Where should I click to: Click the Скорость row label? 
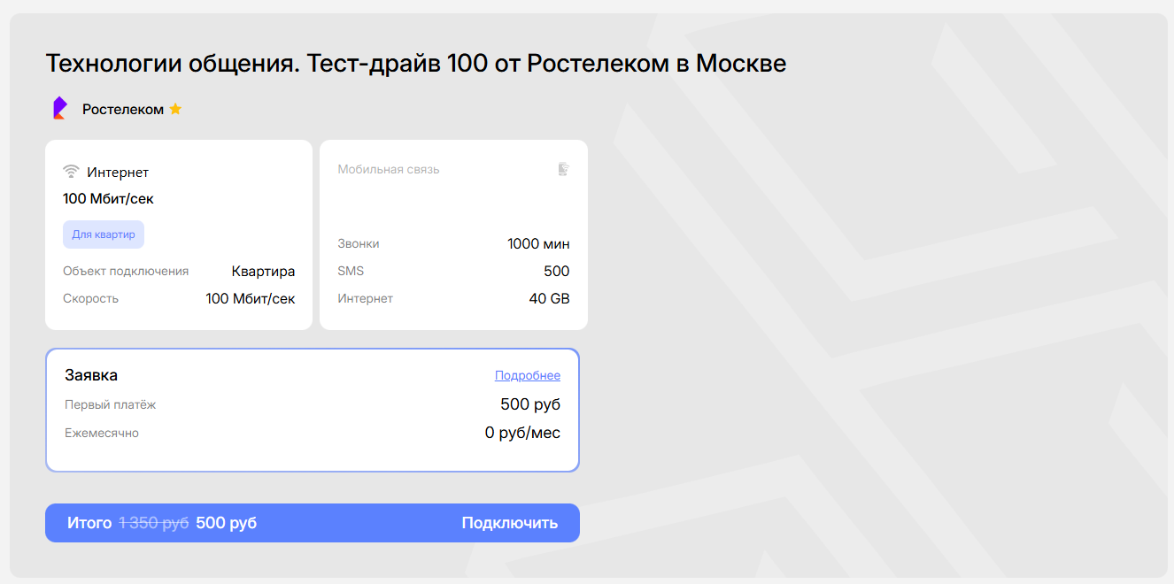90,299
